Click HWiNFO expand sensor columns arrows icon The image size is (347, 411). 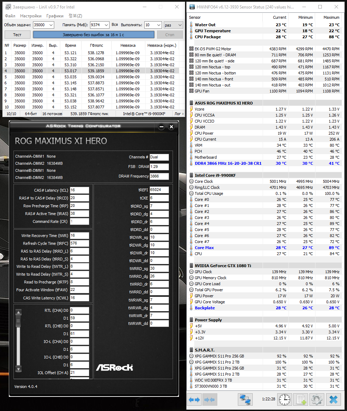coord(195,399)
